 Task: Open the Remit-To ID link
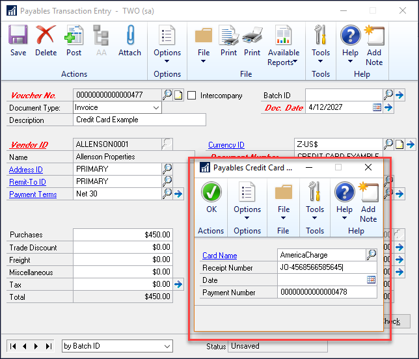pyautogui.click(x=27, y=182)
